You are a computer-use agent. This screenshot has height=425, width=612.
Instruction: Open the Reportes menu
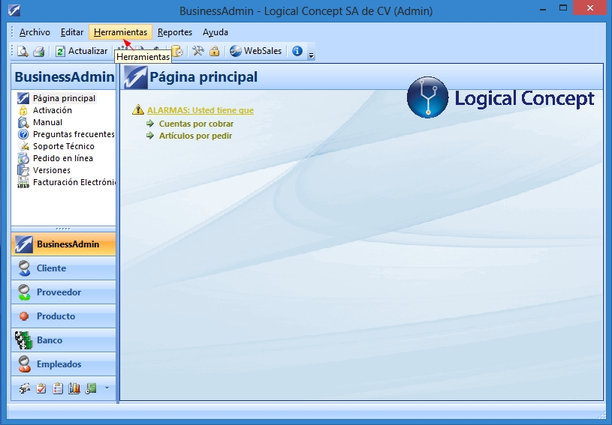coord(175,32)
